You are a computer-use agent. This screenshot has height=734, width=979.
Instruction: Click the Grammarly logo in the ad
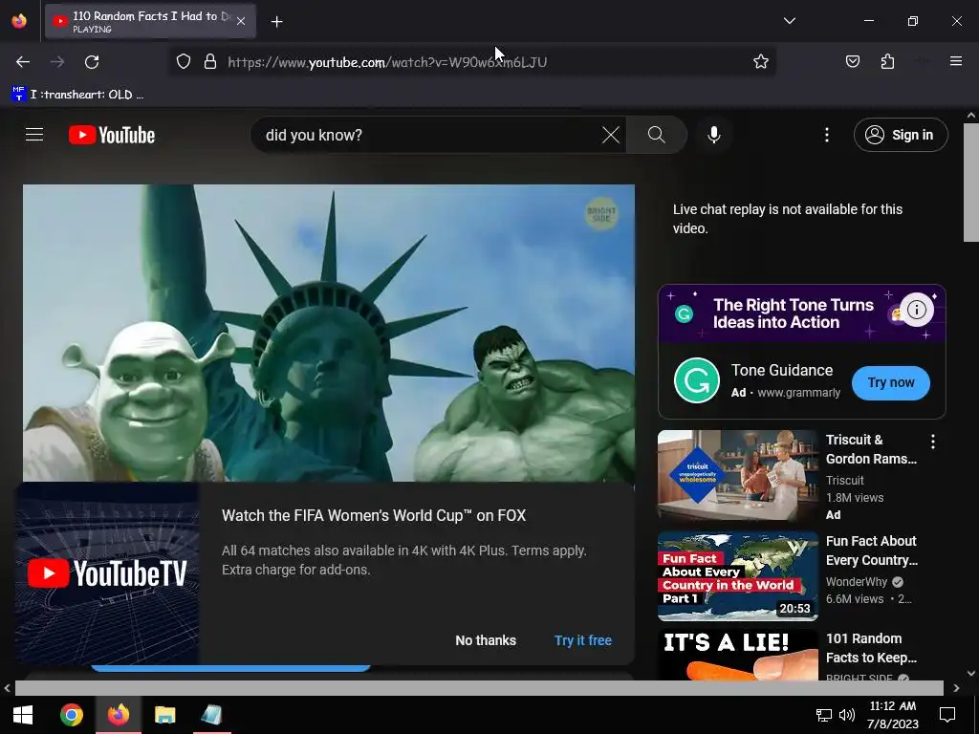[x=697, y=380]
